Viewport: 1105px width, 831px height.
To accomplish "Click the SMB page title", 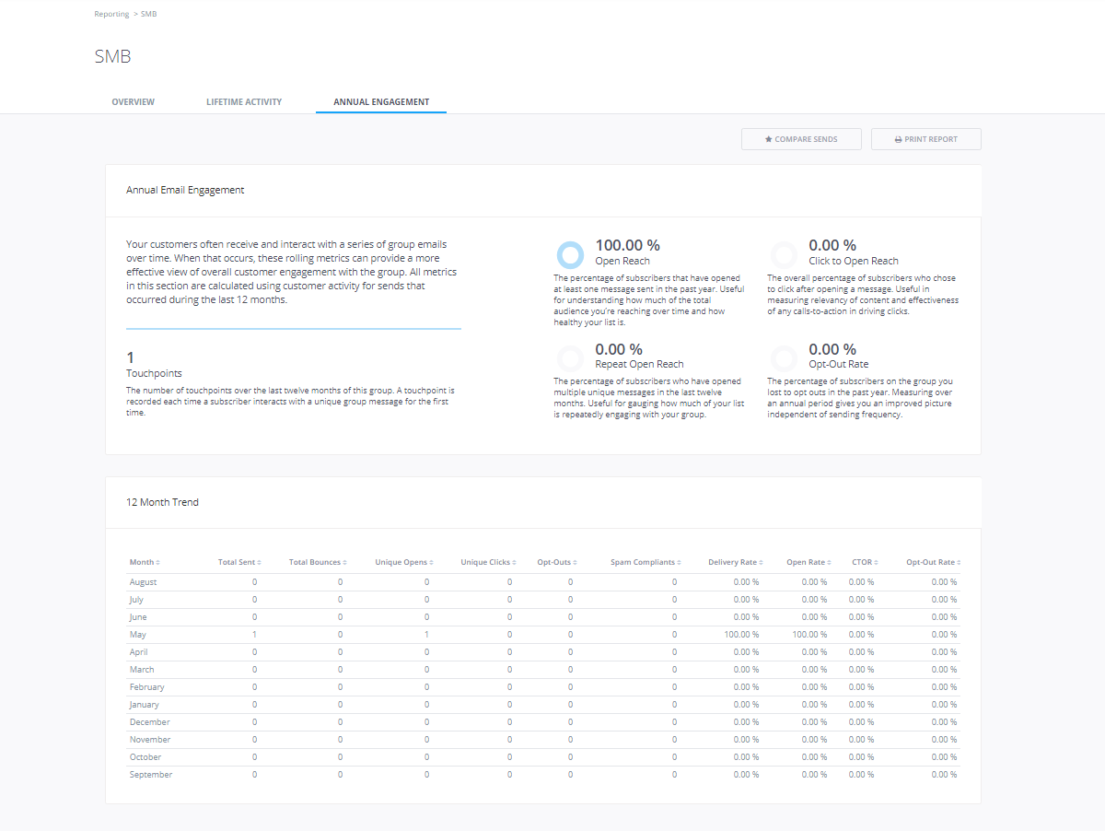I will click(x=112, y=57).
